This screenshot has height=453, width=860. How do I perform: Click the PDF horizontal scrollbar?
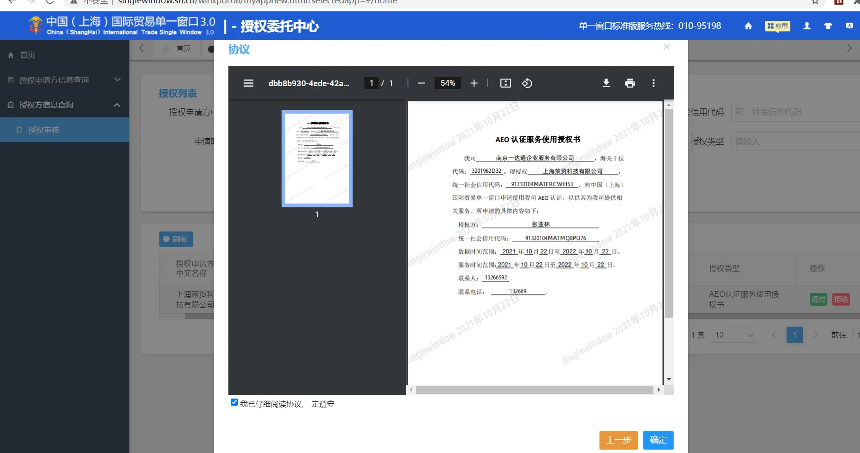pyautogui.click(x=534, y=390)
